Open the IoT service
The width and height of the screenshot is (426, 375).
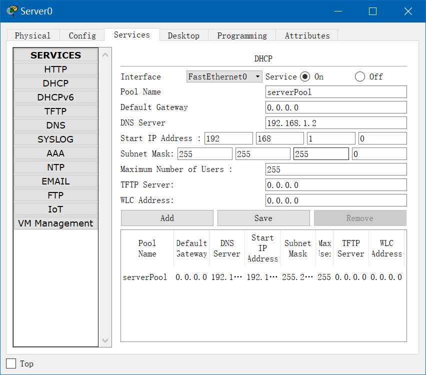[x=55, y=209]
